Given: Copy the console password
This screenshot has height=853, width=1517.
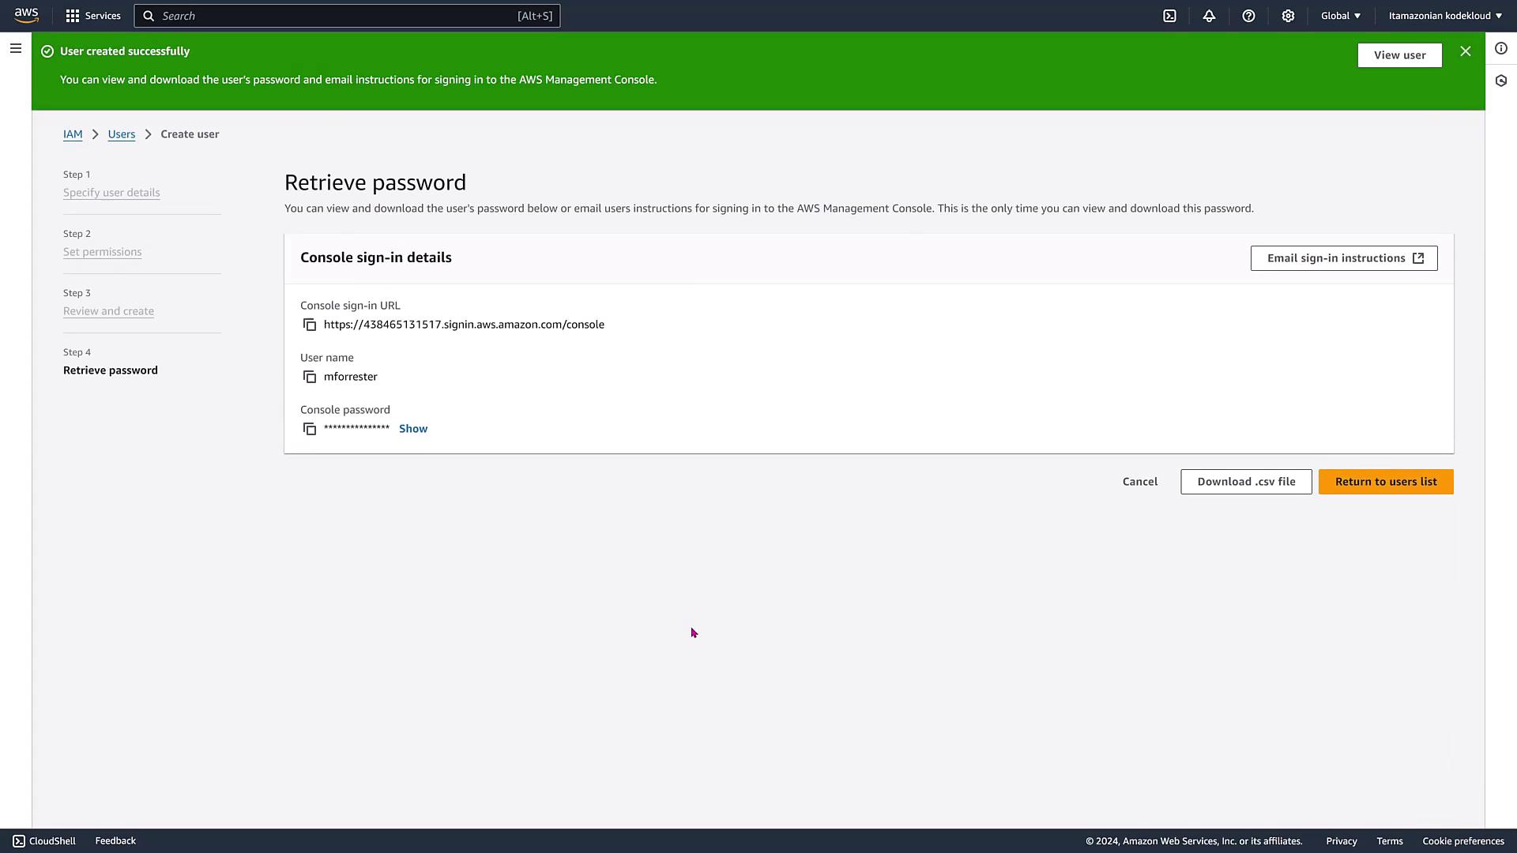Looking at the screenshot, I should 310,429.
